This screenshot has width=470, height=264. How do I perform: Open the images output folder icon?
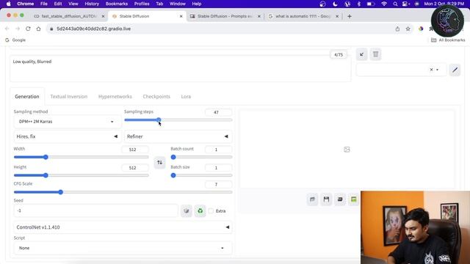click(x=312, y=199)
